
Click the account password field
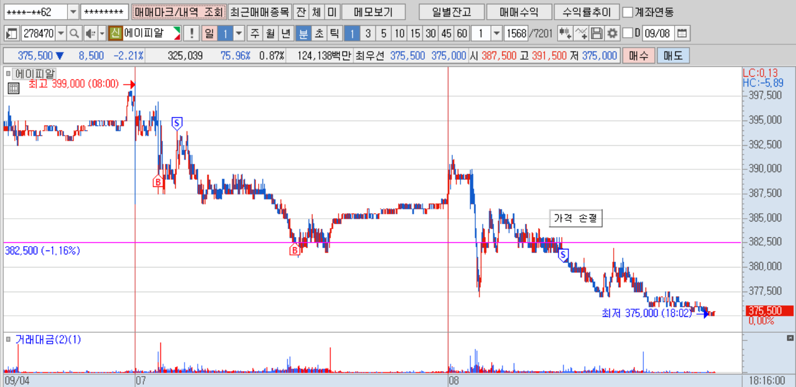105,12
